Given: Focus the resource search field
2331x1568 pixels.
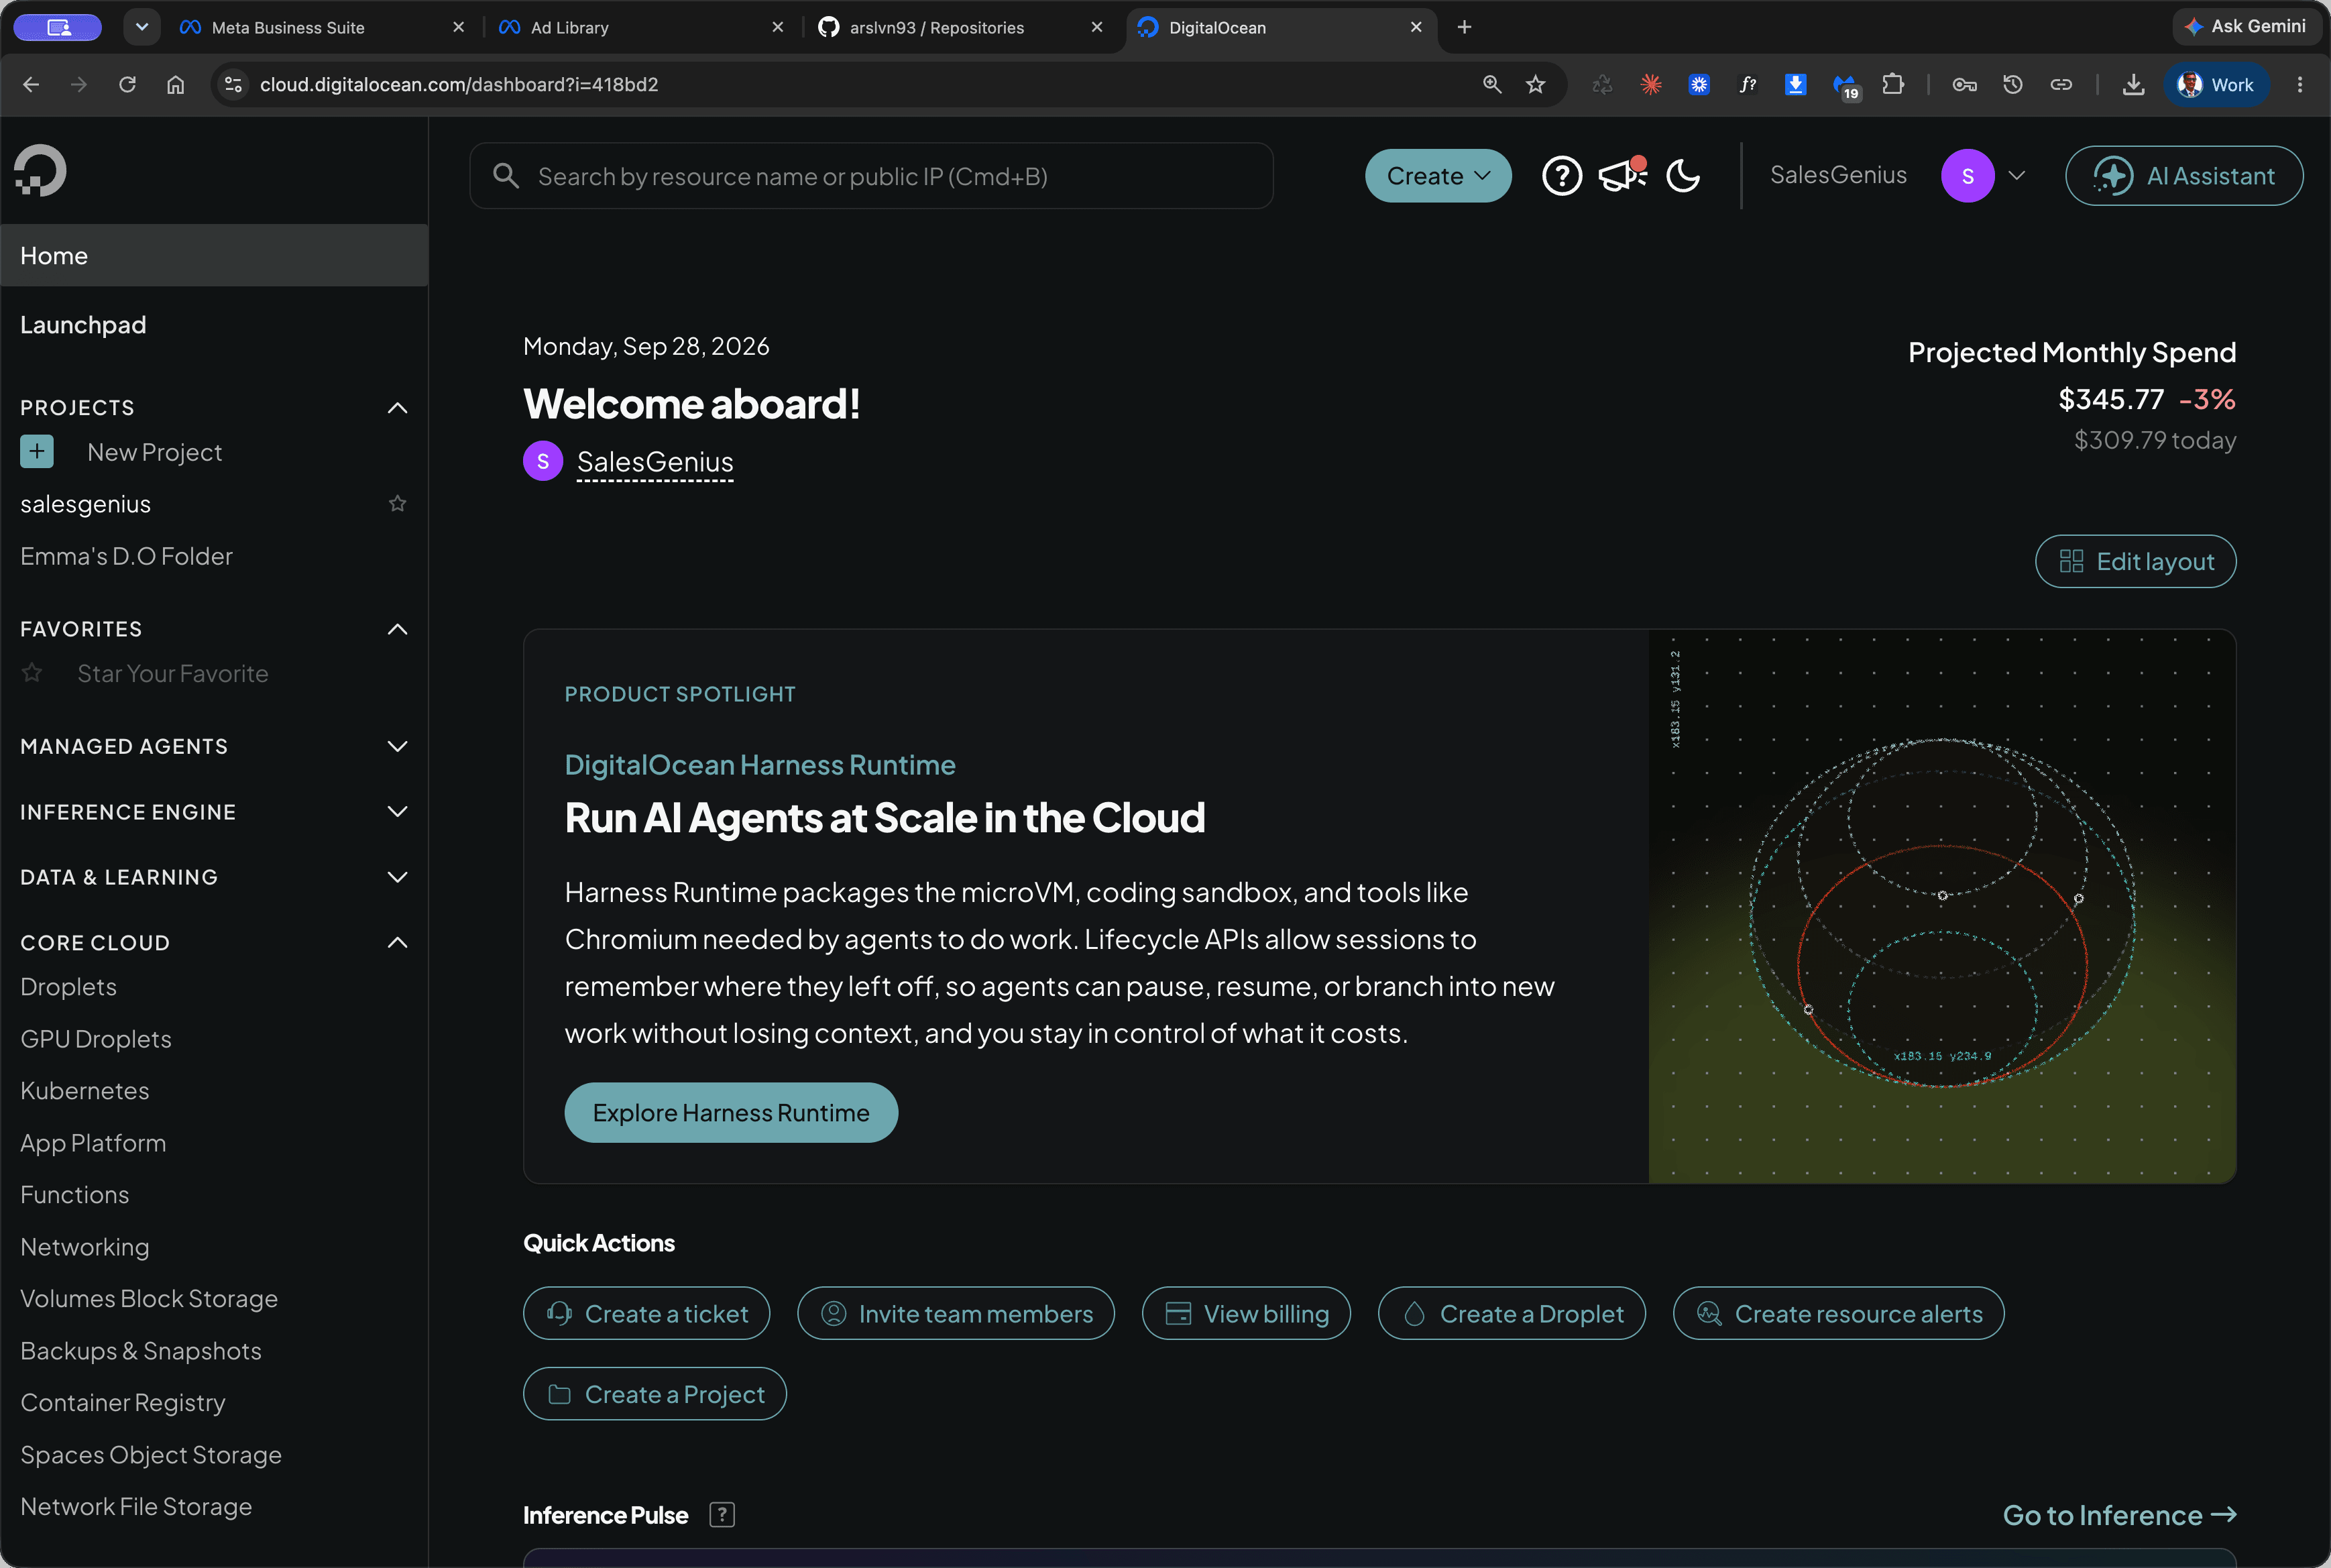Looking at the screenshot, I should [871, 176].
